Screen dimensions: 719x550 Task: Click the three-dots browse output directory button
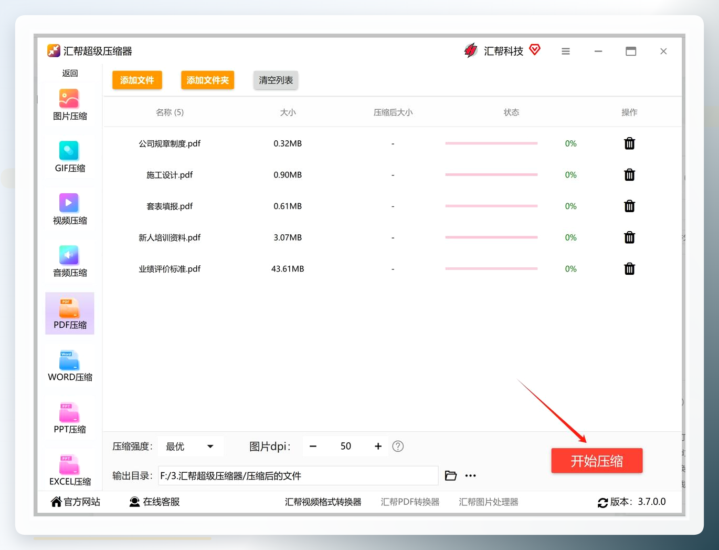pyautogui.click(x=470, y=476)
